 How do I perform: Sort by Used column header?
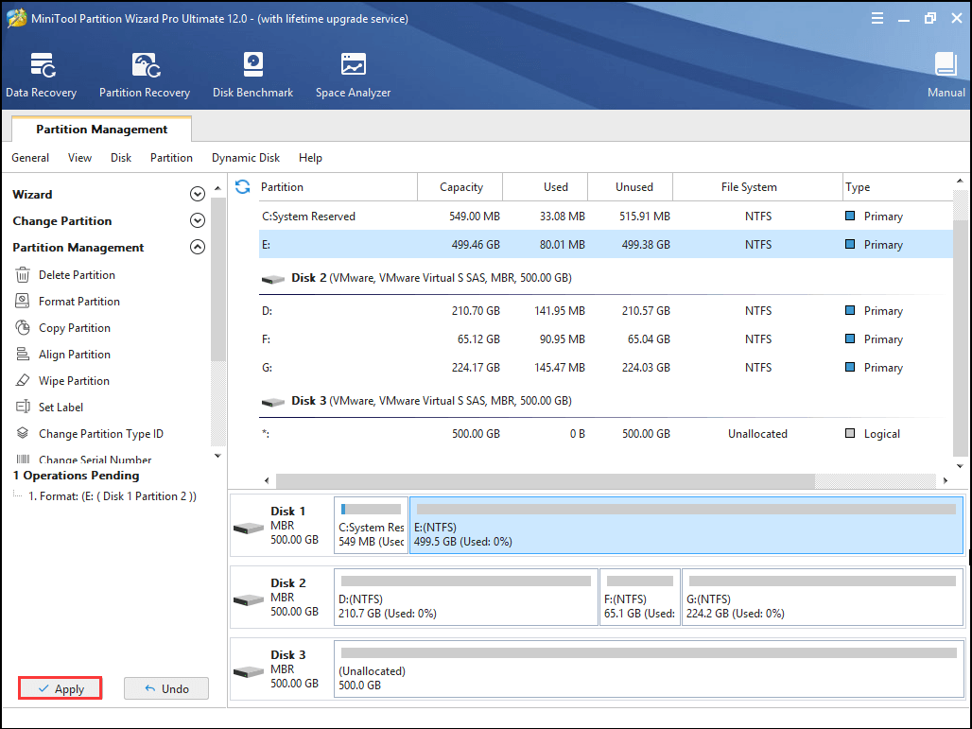click(x=546, y=186)
